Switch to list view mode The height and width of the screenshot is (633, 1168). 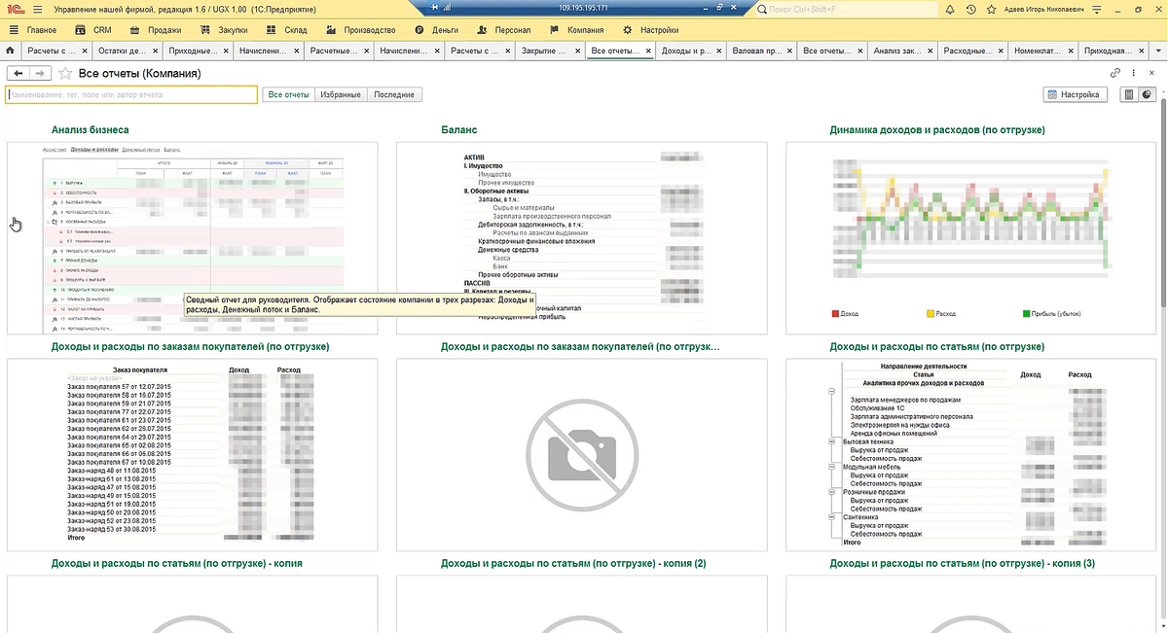(1129, 94)
